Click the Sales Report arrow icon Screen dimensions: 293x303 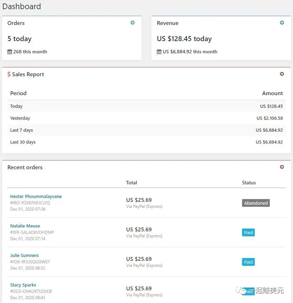(282, 74)
